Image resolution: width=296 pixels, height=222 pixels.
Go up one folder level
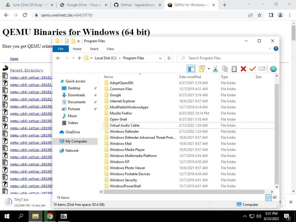click(79, 58)
